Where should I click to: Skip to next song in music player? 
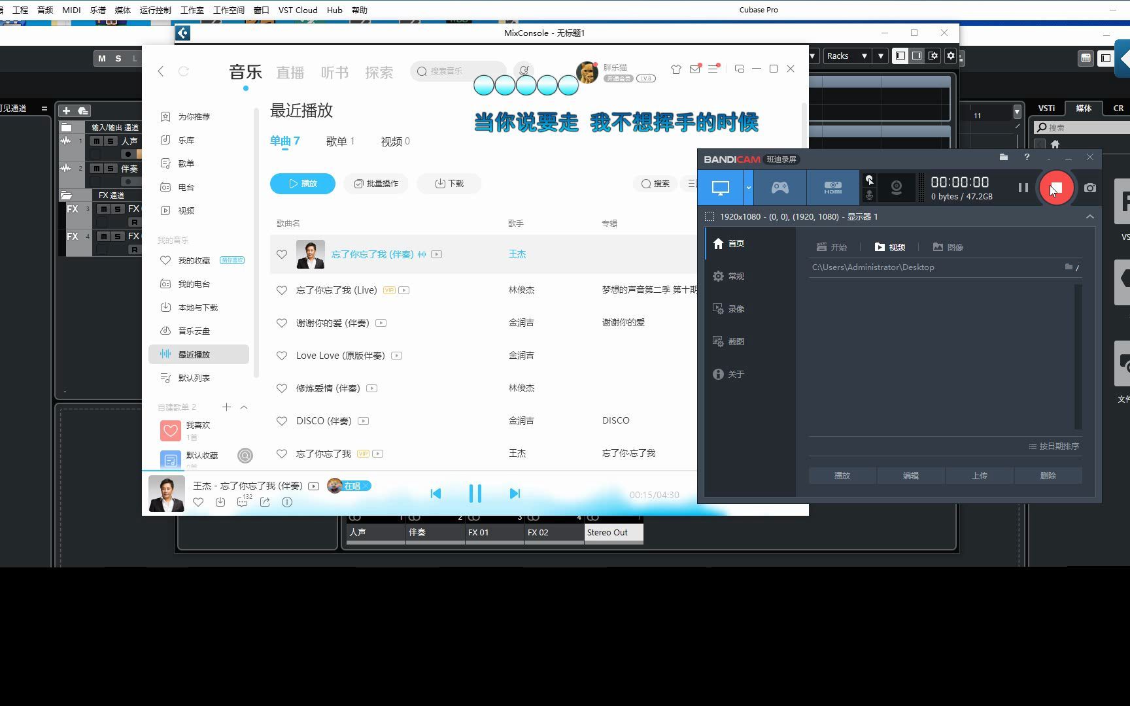coord(515,494)
